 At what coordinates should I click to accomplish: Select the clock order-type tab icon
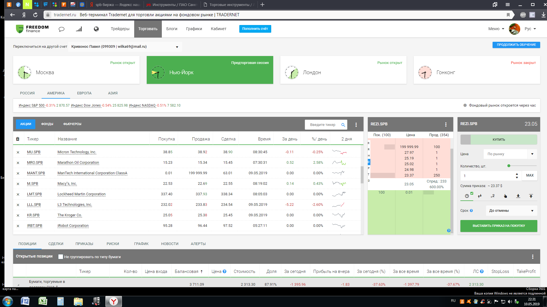click(467, 196)
